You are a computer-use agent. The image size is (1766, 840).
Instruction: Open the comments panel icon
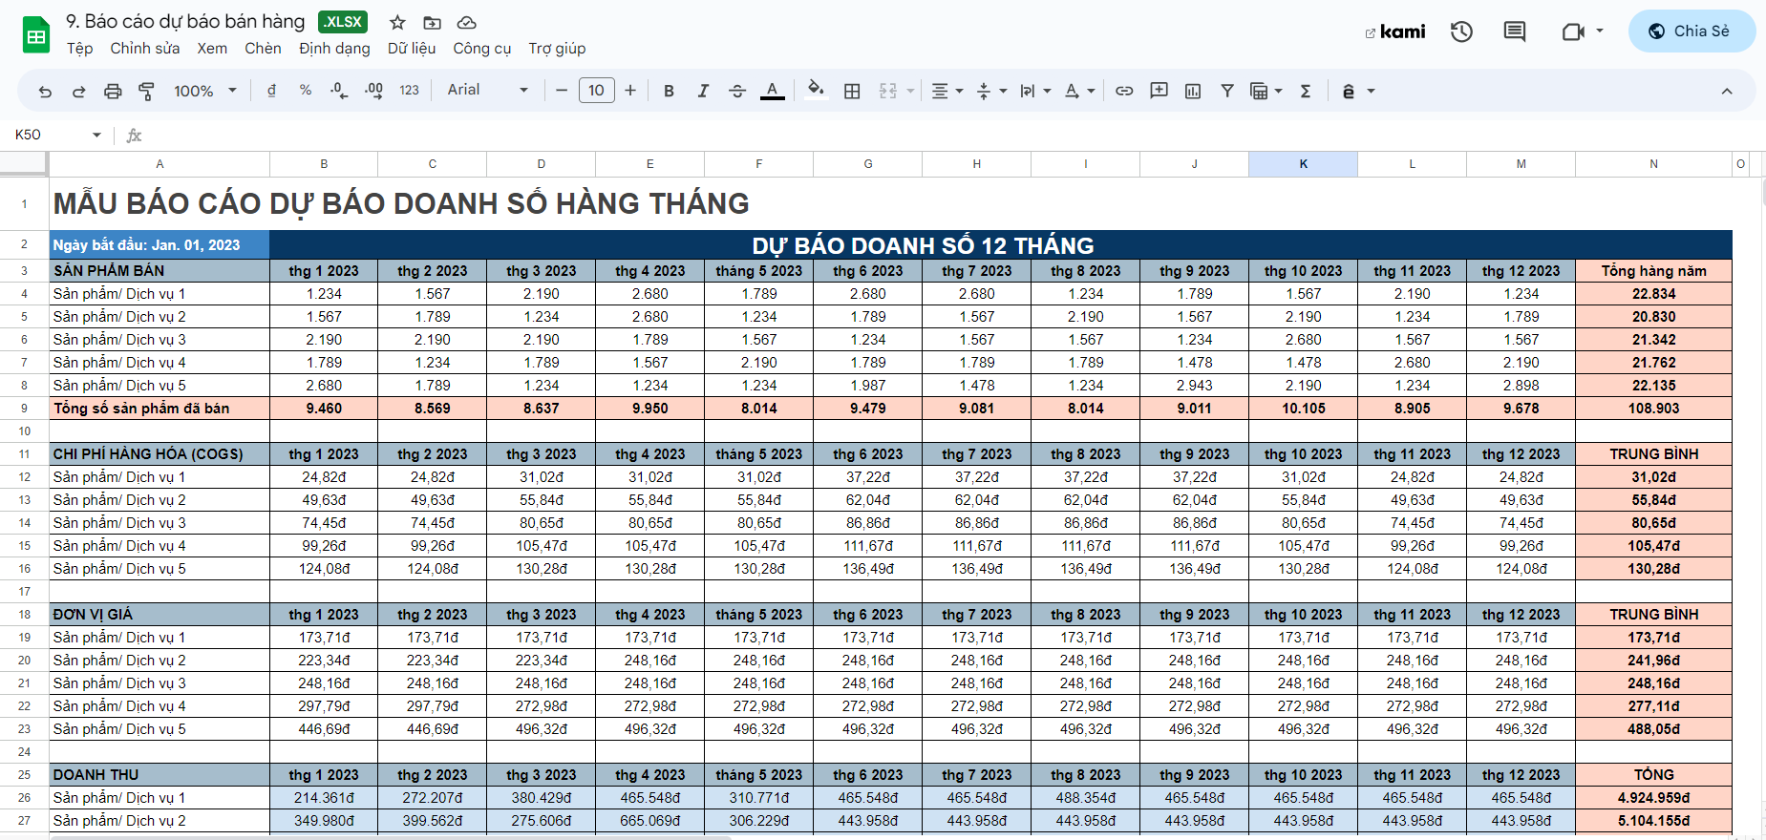click(x=1515, y=31)
